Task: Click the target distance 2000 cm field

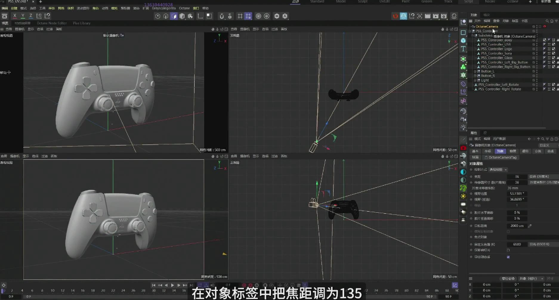Action: coord(517,226)
